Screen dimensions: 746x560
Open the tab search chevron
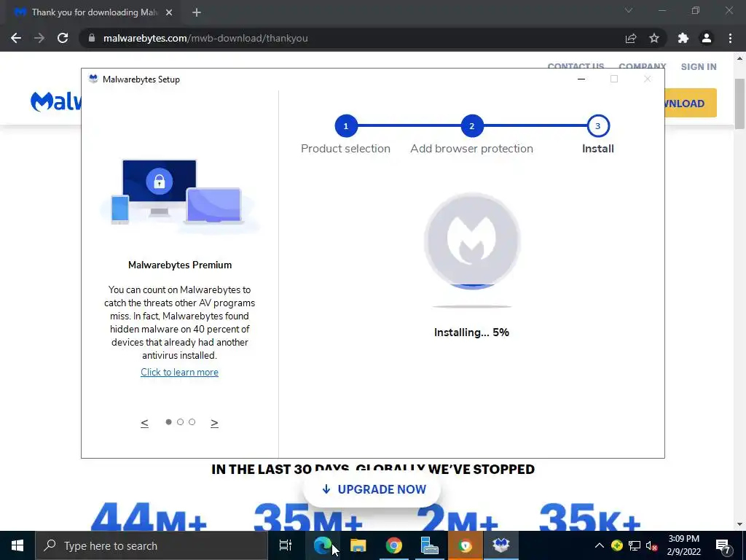click(x=629, y=10)
